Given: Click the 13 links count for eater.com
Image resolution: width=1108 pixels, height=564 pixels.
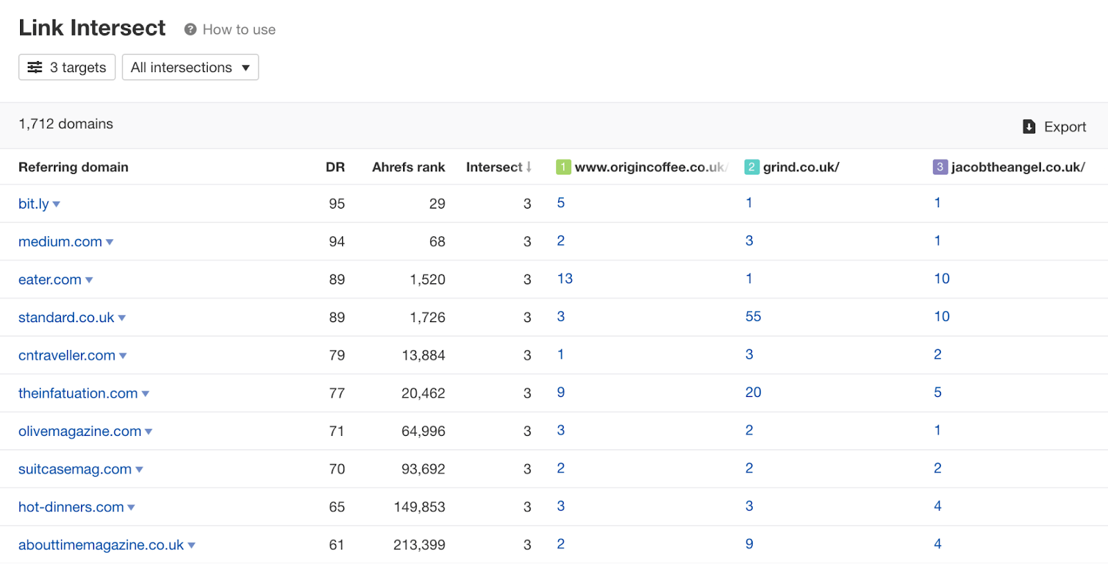Looking at the screenshot, I should 564,279.
